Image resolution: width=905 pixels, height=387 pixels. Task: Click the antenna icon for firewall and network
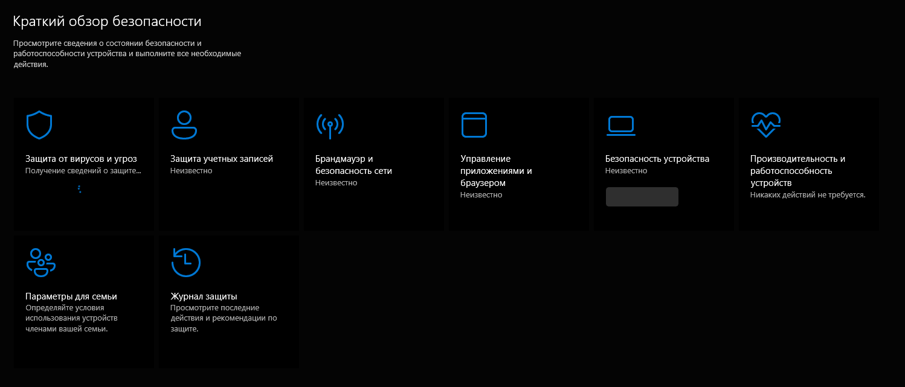(x=330, y=125)
